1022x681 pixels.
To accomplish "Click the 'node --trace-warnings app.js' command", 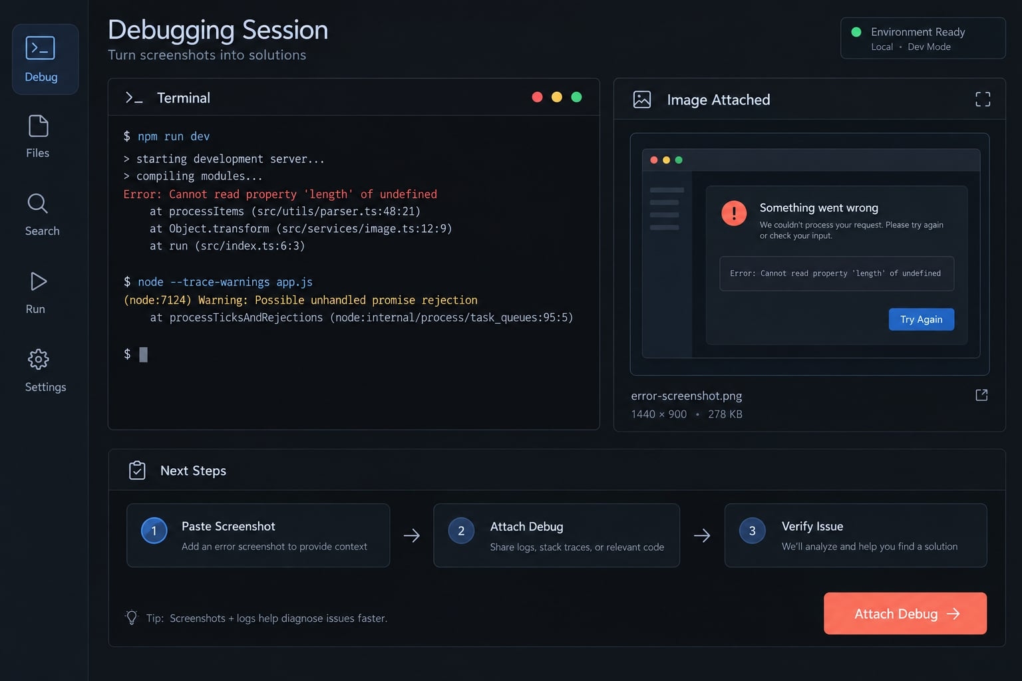I will (218, 282).
